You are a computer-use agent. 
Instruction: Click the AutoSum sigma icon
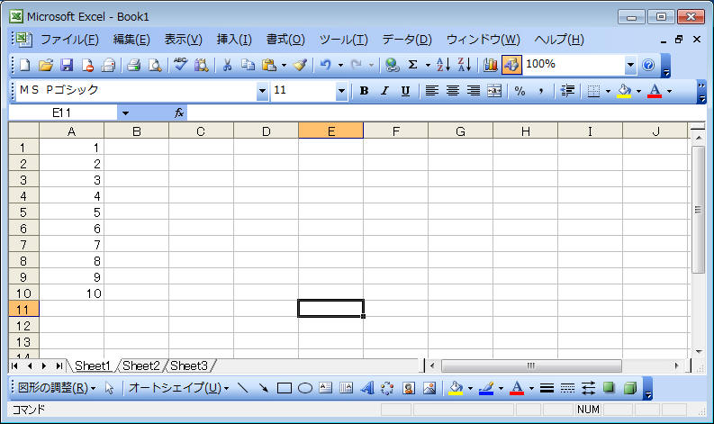412,65
